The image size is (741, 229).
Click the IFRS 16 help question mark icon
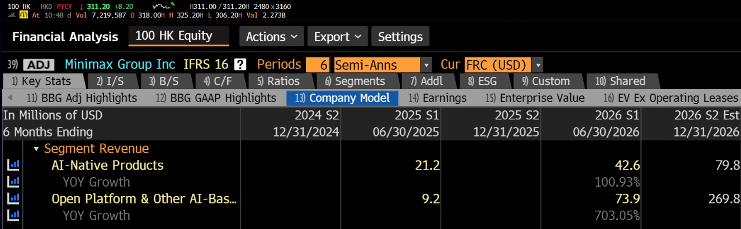click(240, 65)
